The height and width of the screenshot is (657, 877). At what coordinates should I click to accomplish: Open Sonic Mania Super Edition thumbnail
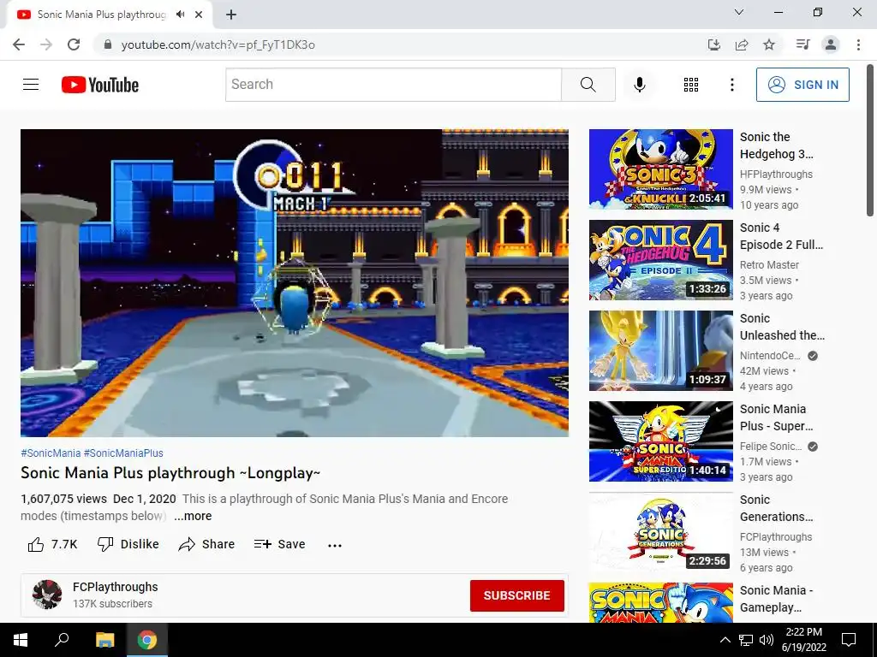(660, 441)
